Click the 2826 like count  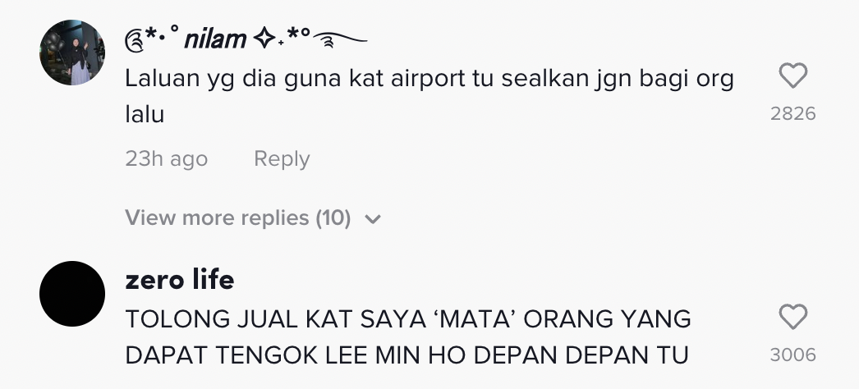[x=792, y=114]
